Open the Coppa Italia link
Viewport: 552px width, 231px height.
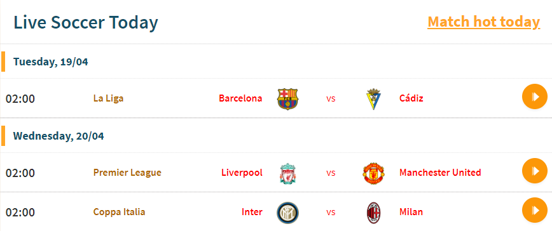coord(119,212)
